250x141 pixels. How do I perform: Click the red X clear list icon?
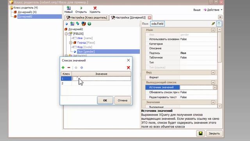[129, 68]
